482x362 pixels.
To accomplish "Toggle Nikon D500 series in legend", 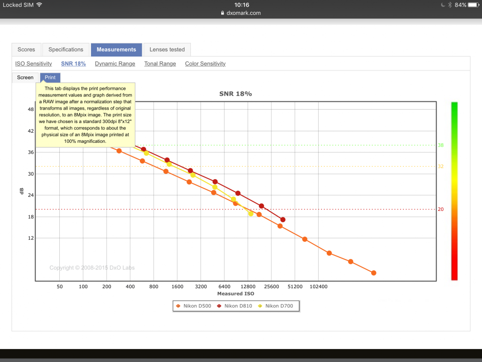I will (193, 306).
